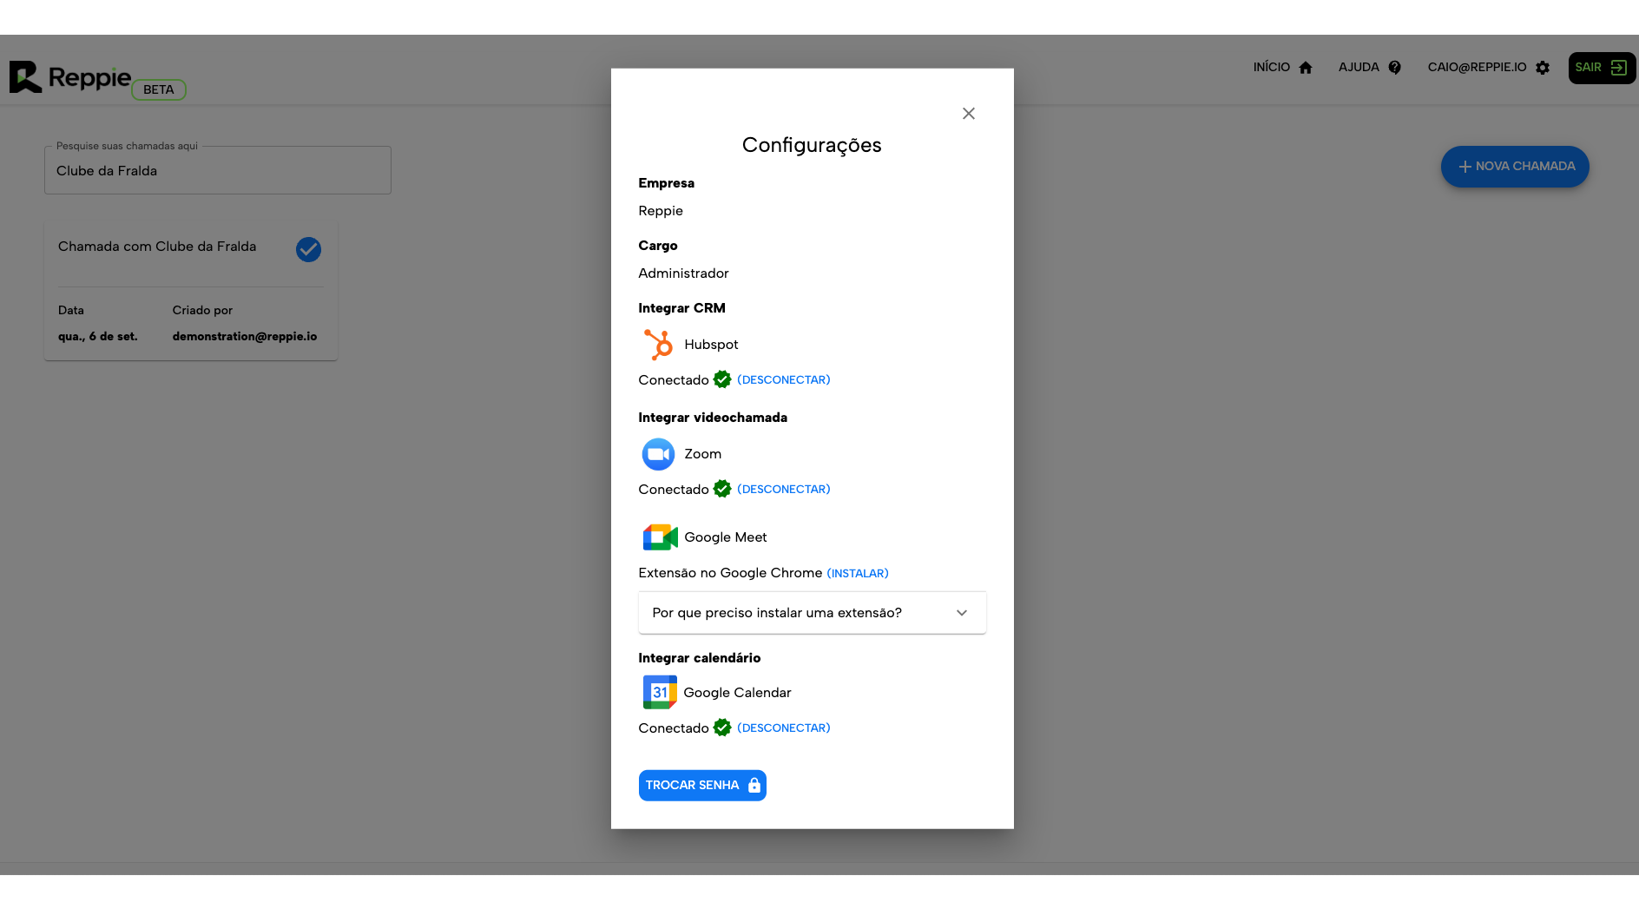Disconnect the Zoom integration
The height and width of the screenshot is (922, 1639).
tap(783, 489)
